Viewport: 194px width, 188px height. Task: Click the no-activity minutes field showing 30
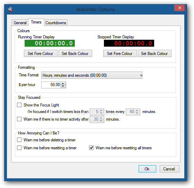(x=95, y=119)
